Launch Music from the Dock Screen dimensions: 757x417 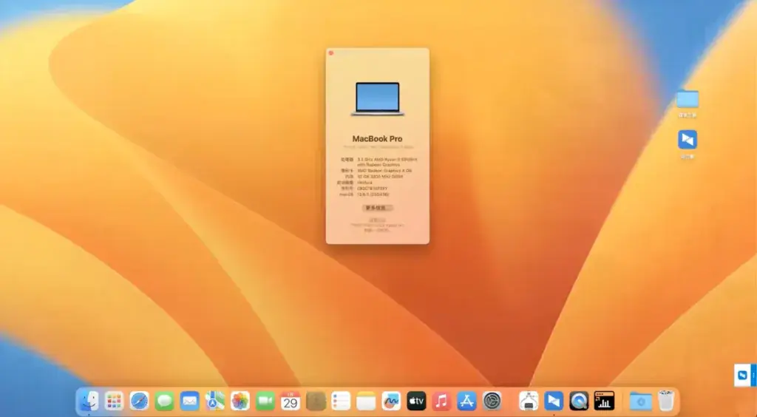[x=441, y=401]
